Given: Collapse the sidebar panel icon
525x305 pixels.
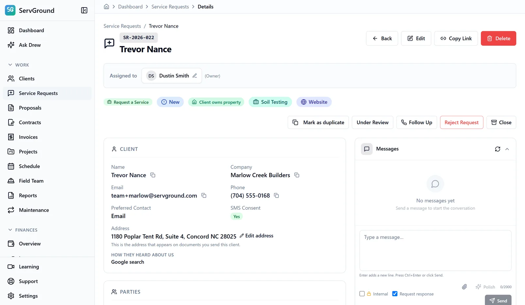Looking at the screenshot, I should click(x=84, y=11).
